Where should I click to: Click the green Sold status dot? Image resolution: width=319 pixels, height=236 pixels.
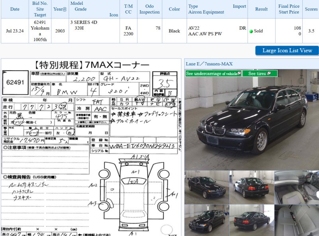(251, 31)
